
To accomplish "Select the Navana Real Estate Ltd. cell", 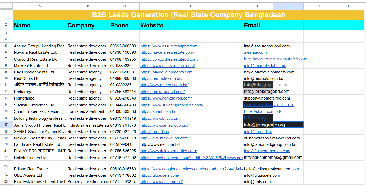I will 40,52.
